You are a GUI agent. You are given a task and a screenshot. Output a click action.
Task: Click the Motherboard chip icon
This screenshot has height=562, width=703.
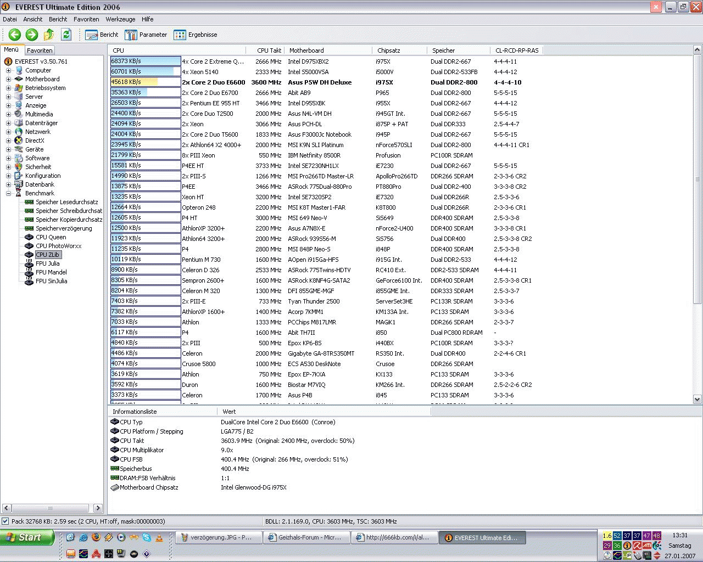[x=19, y=79]
